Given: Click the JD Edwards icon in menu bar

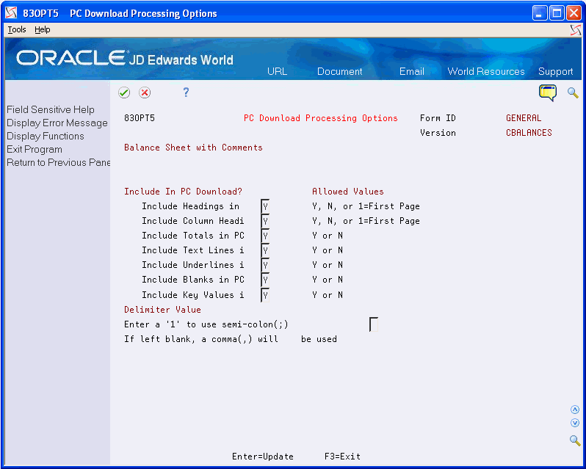Looking at the screenshot, I should click(x=576, y=30).
